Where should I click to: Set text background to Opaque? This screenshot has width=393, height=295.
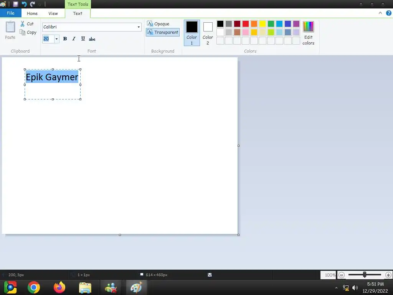(158, 24)
